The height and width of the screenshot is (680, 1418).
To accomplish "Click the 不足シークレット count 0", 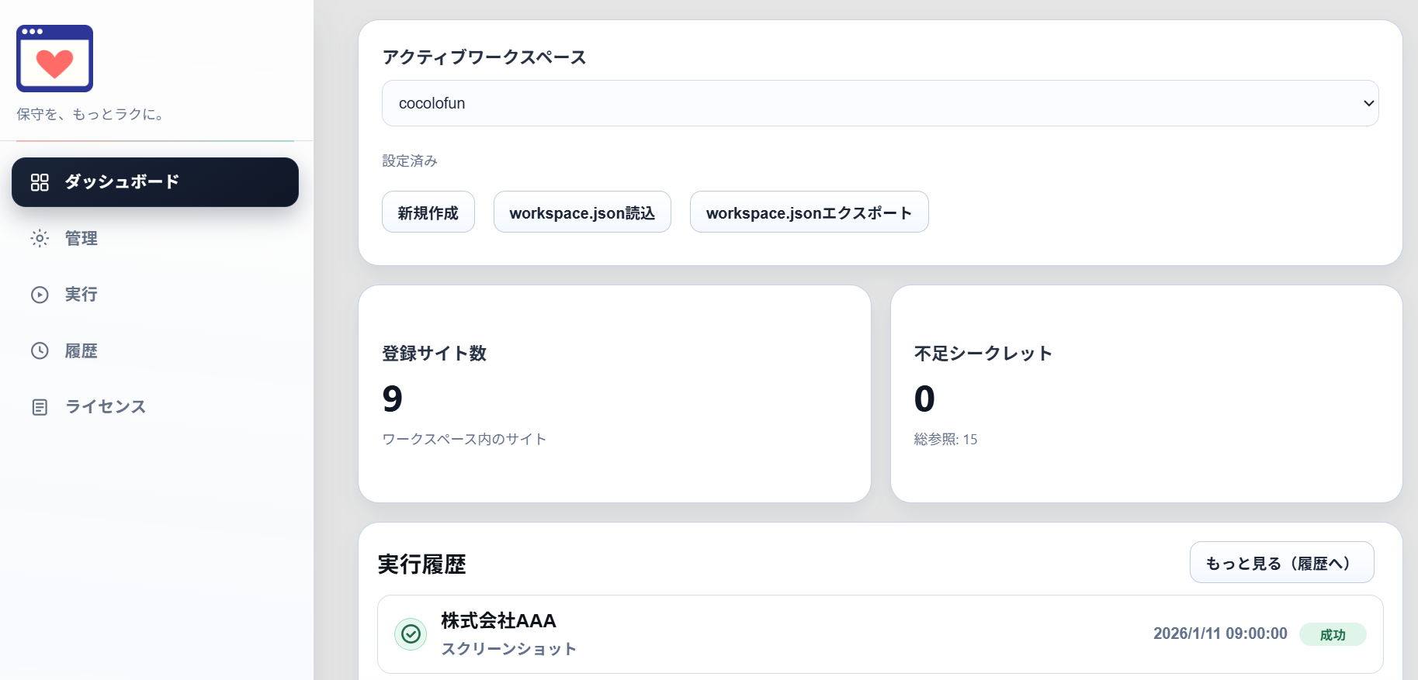I will tap(924, 399).
